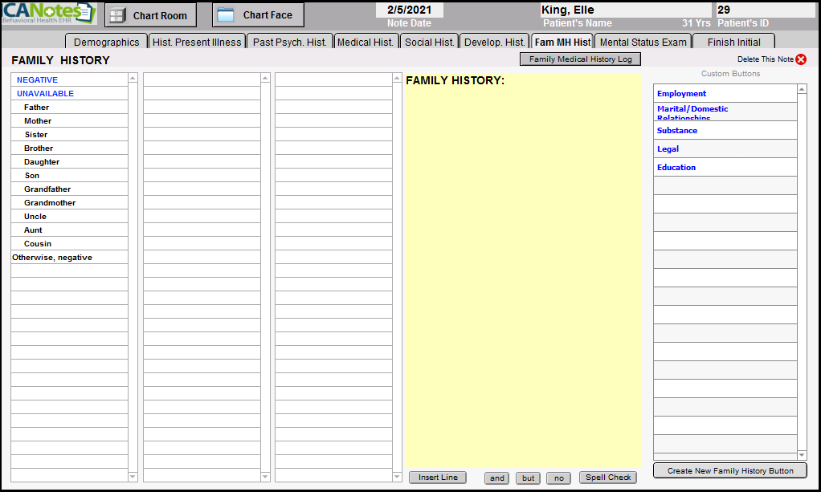
Task: Choose Mother from relatives list
Action: pos(69,120)
